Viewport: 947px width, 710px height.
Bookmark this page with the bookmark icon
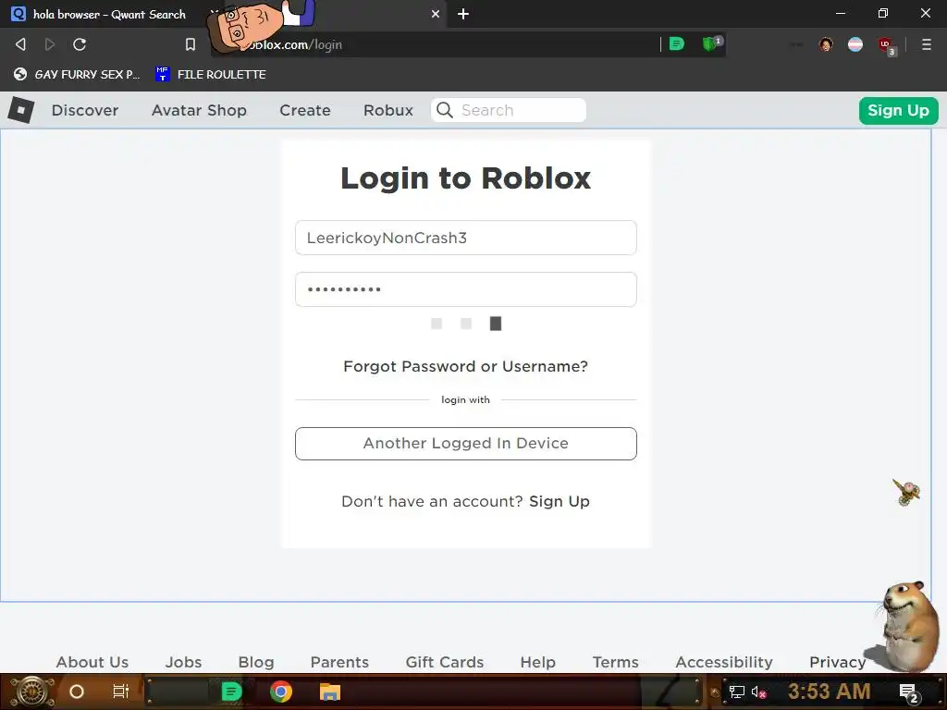pos(191,44)
